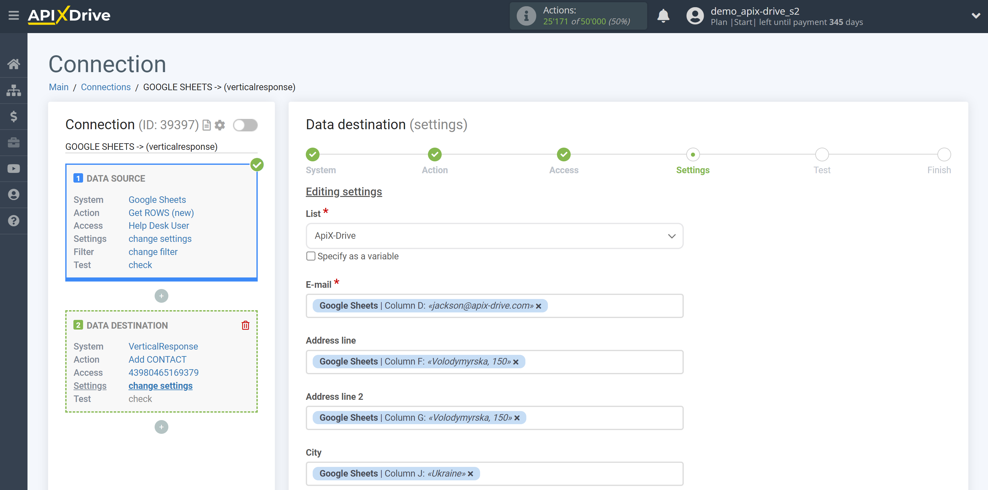
Task: Open connection settings gear icon
Action: [x=220, y=125]
